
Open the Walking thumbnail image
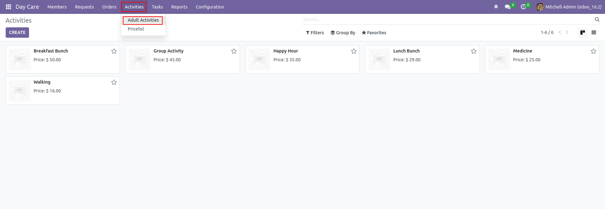click(20, 91)
